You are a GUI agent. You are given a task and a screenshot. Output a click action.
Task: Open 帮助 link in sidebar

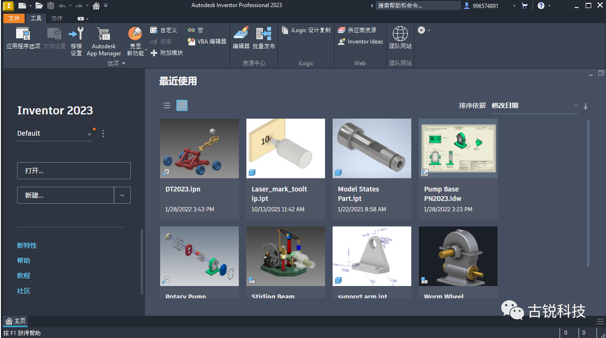(24, 260)
